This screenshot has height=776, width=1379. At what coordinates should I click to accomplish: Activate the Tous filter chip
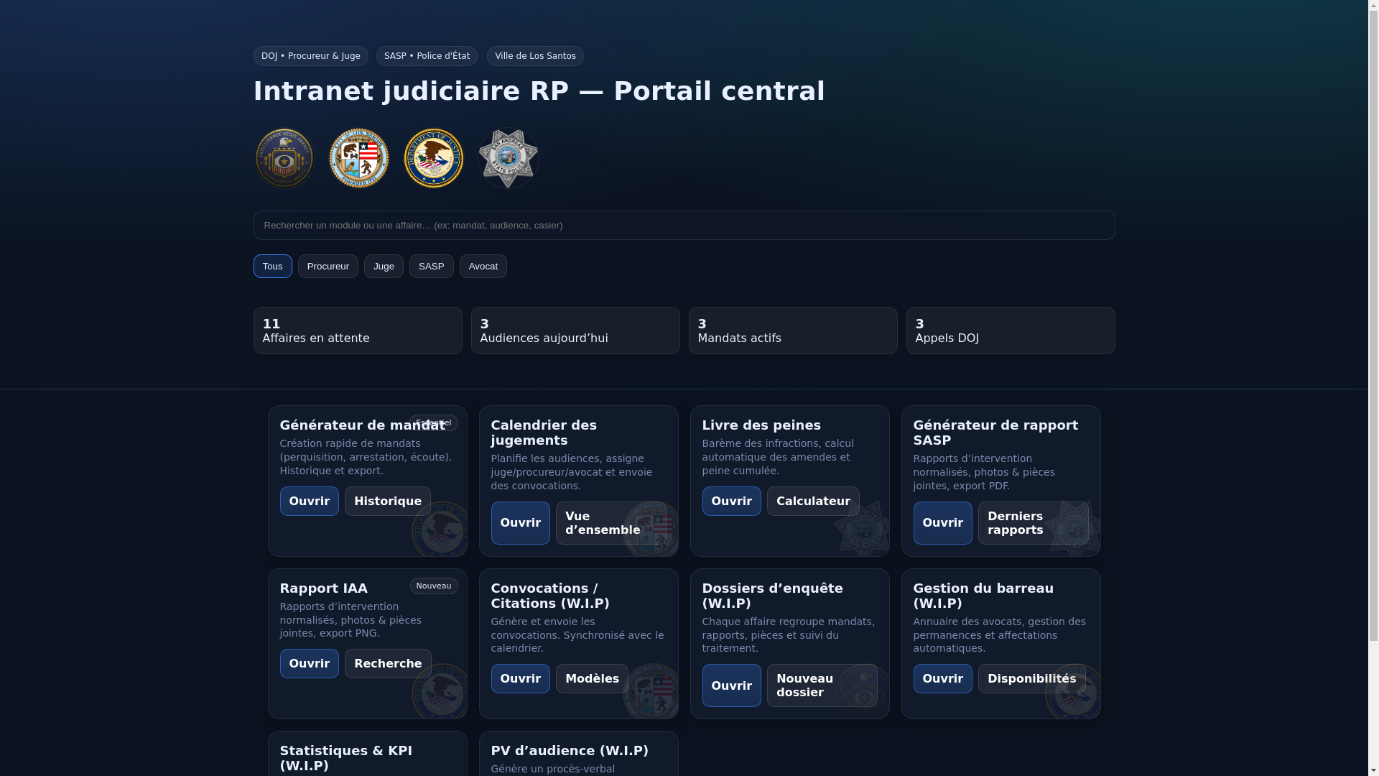(x=272, y=267)
